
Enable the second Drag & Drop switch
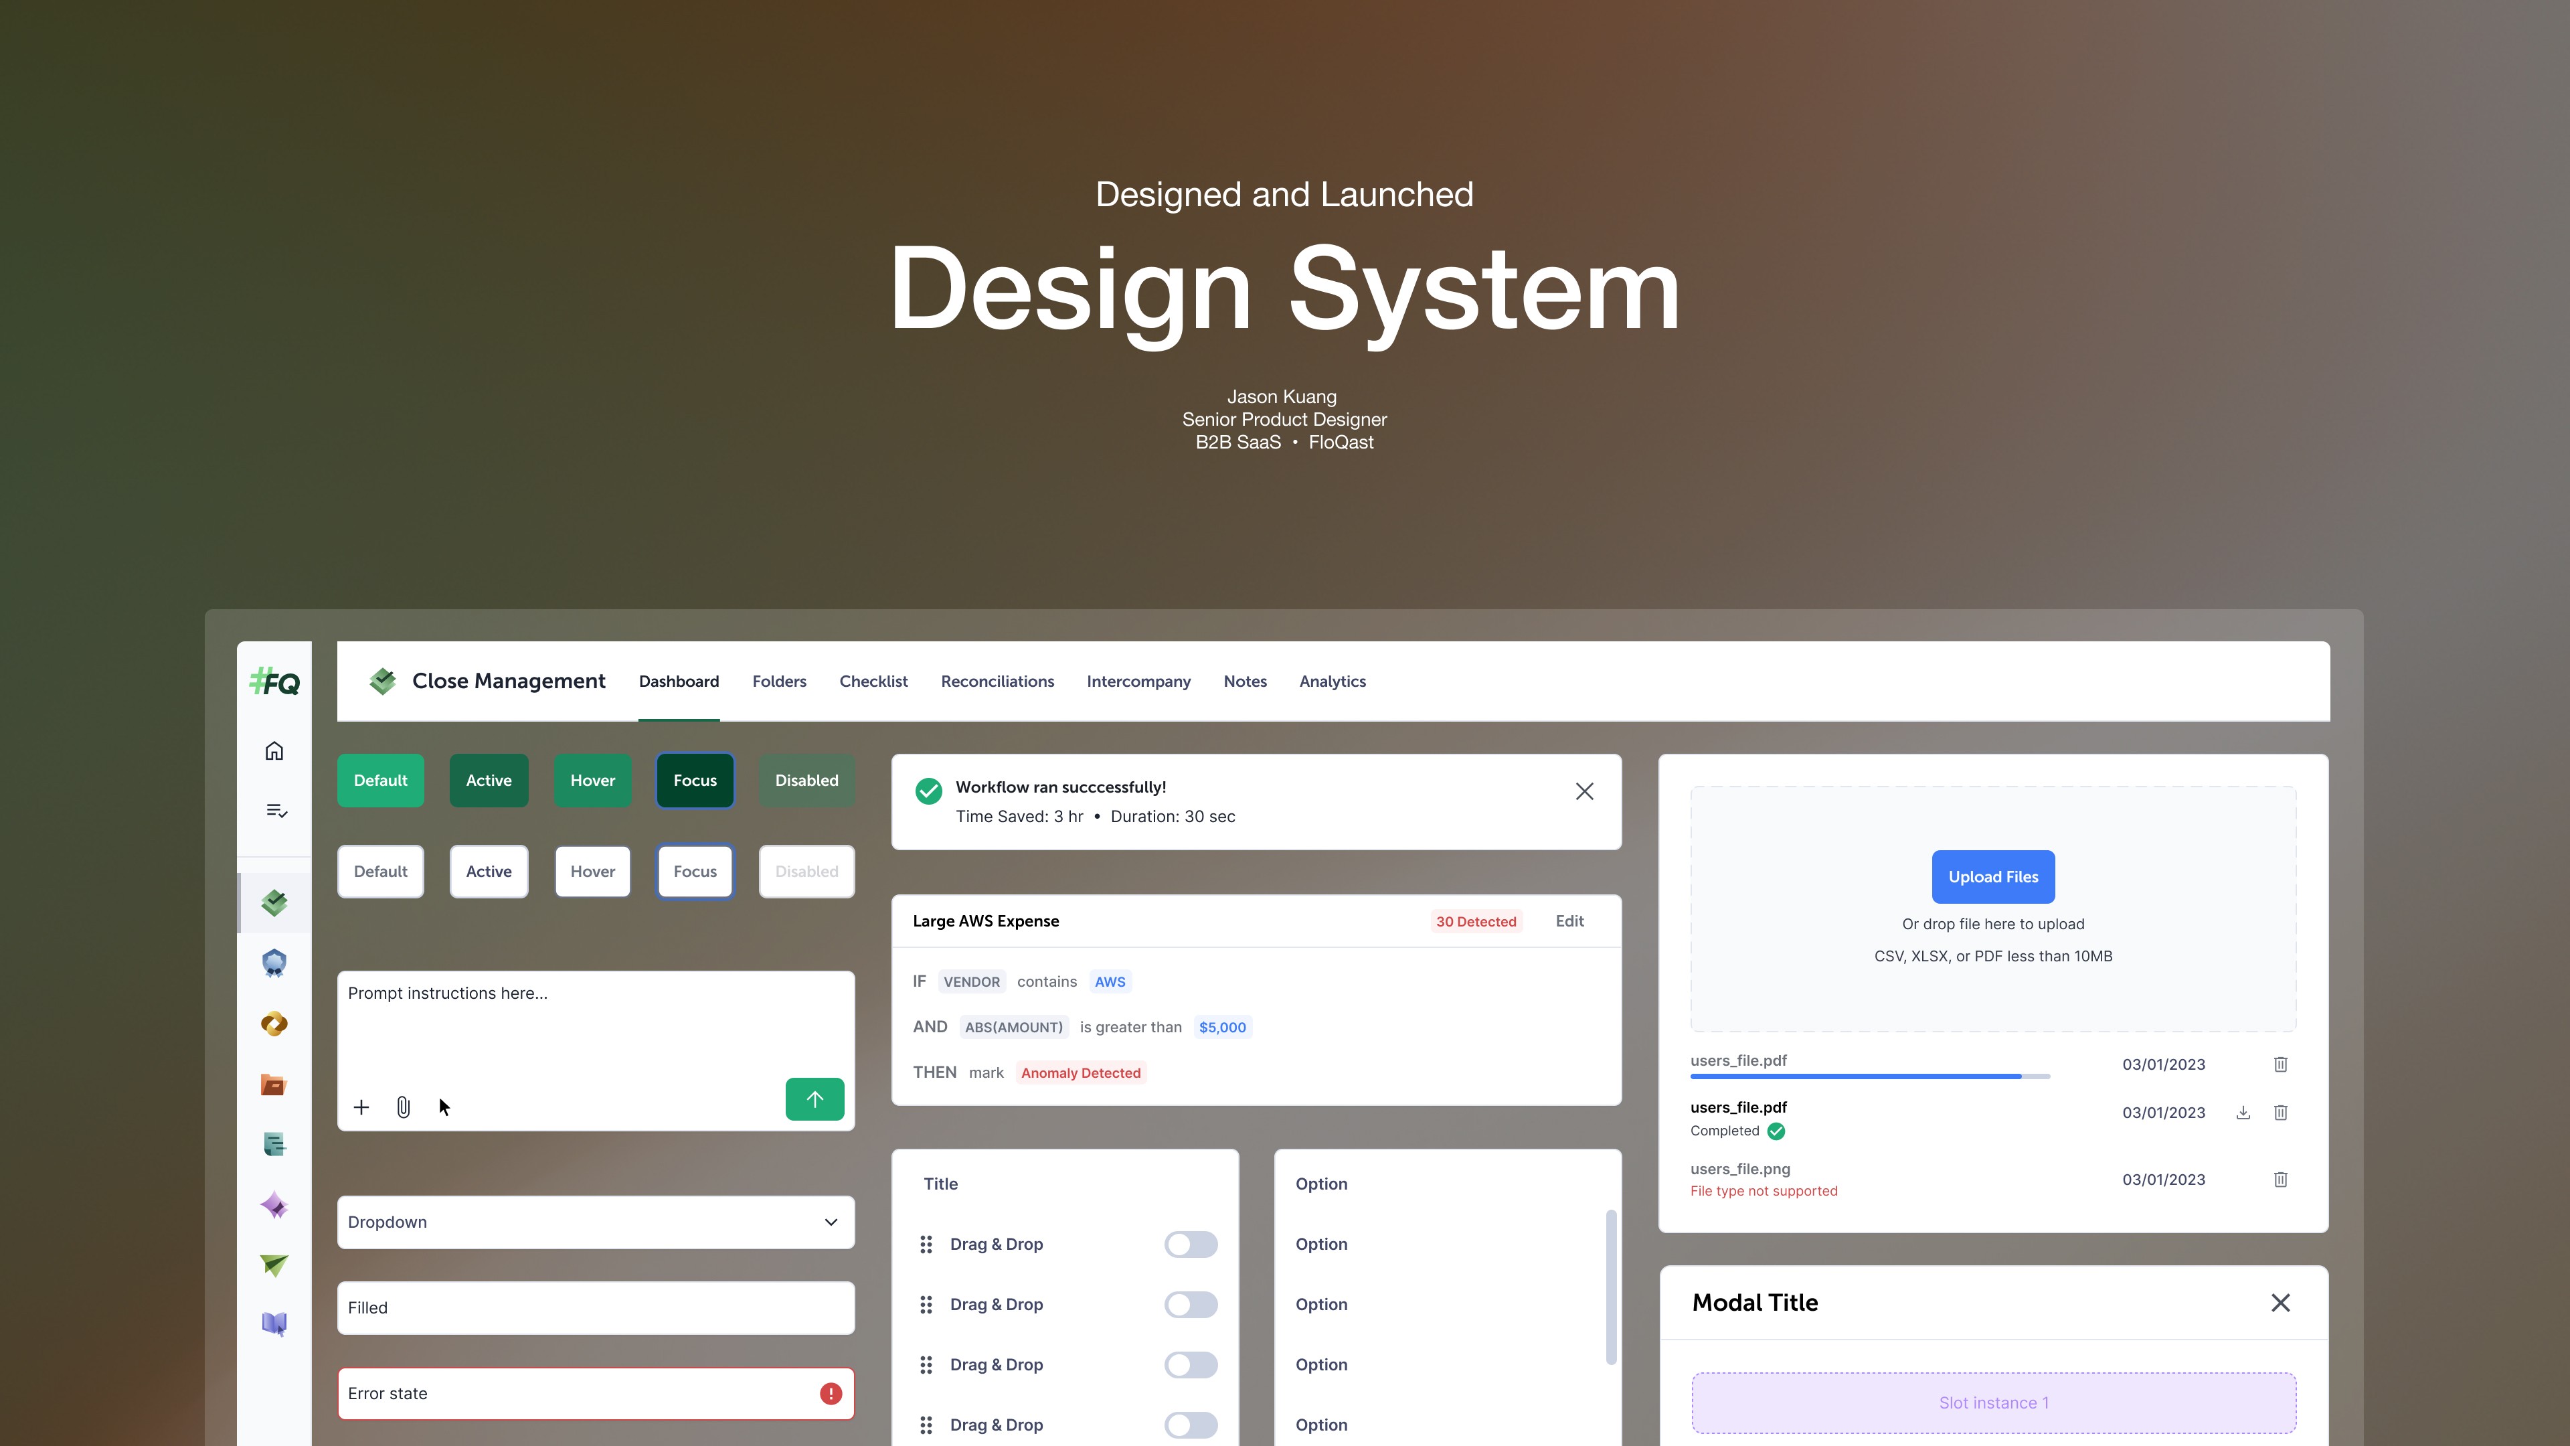[x=1190, y=1304]
